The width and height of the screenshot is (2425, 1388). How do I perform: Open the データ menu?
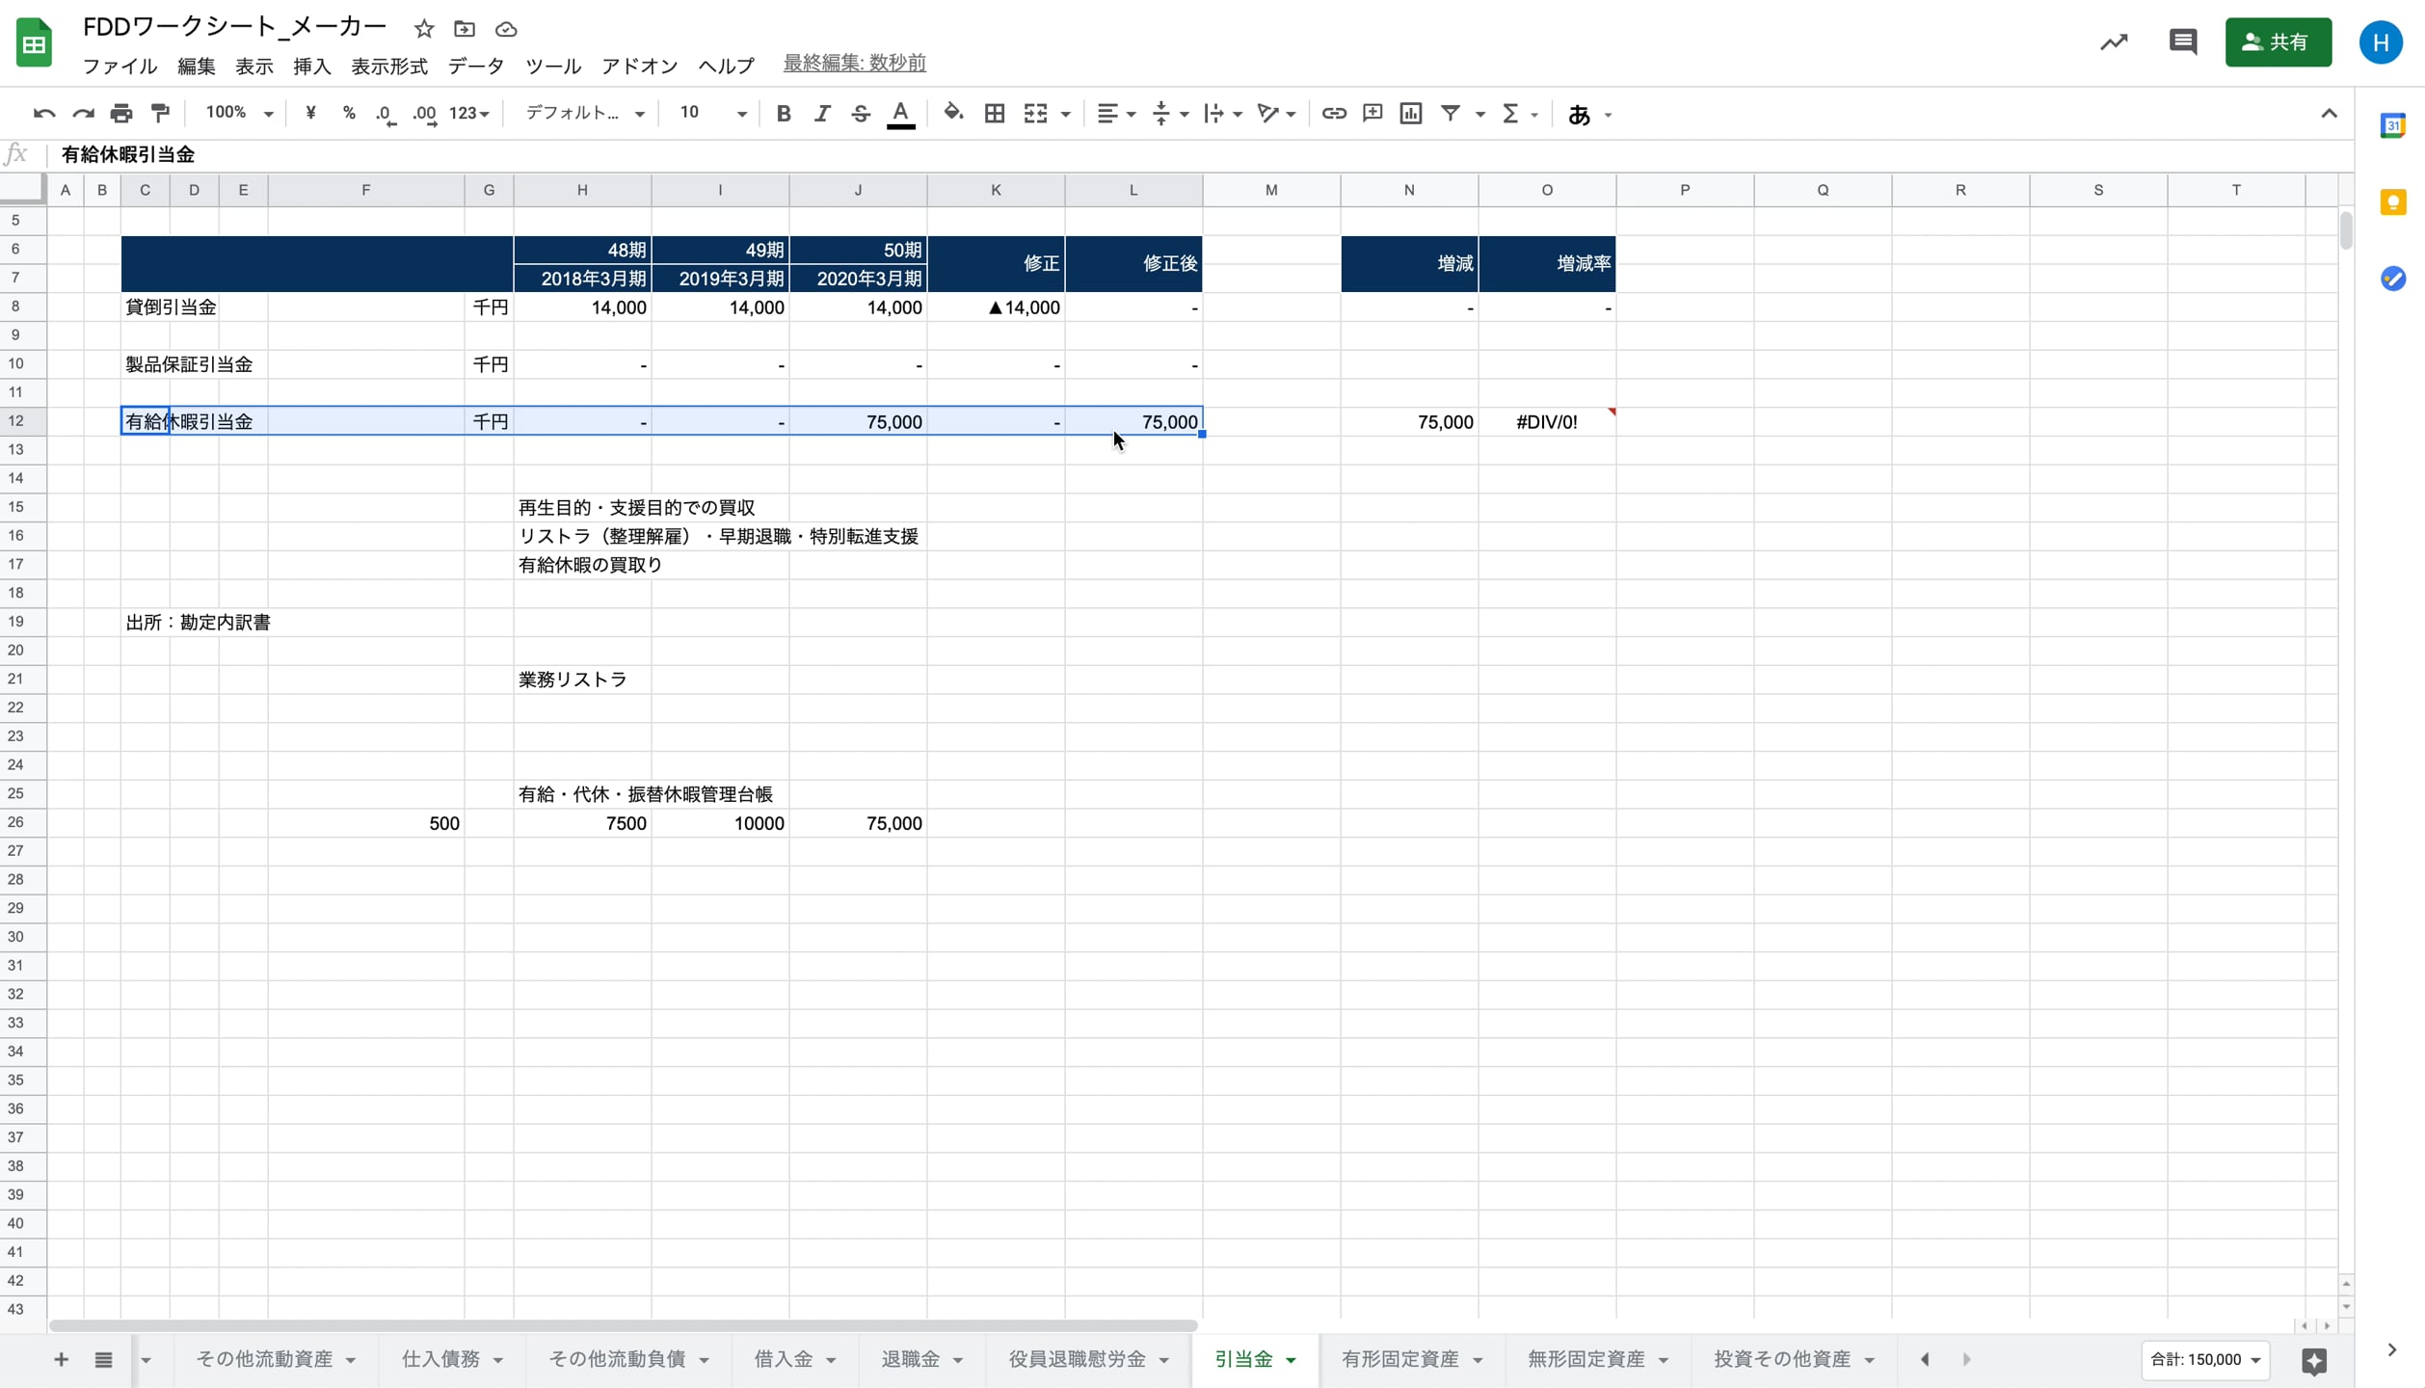point(475,66)
